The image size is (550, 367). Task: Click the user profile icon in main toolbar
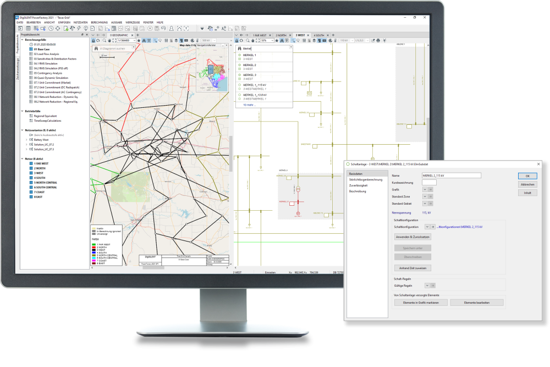point(172,29)
